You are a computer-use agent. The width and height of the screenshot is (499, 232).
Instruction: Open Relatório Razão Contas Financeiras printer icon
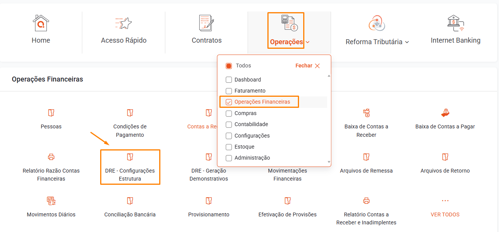click(51, 157)
